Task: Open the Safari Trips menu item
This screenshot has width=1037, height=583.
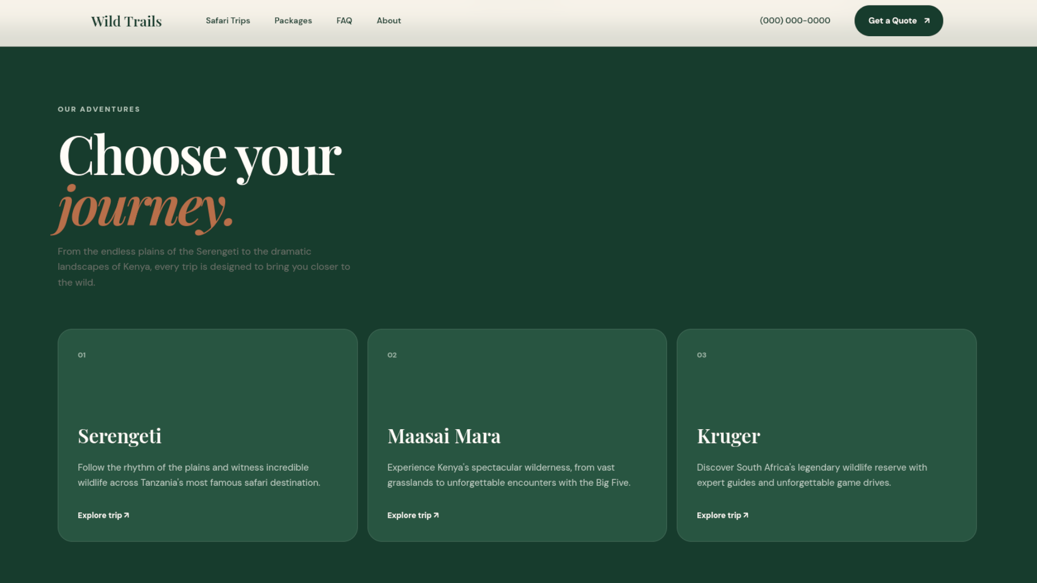Action: click(228, 21)
